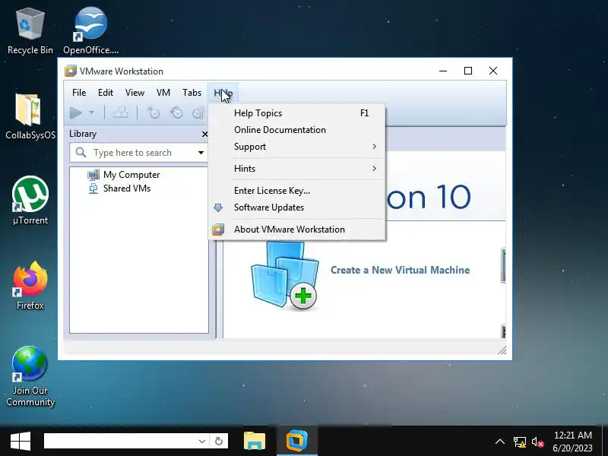Viewport: 608px width, 456px height.
Task: Choose Help Topics from the Help menu
Action: [x=297, y=113]
